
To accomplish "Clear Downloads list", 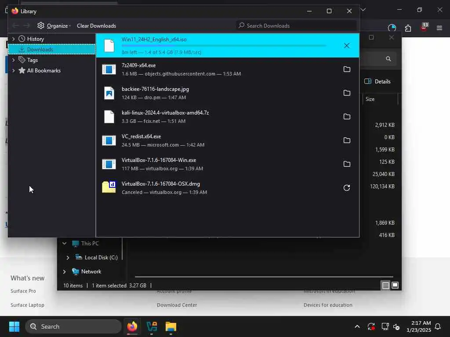I will 96,26.
